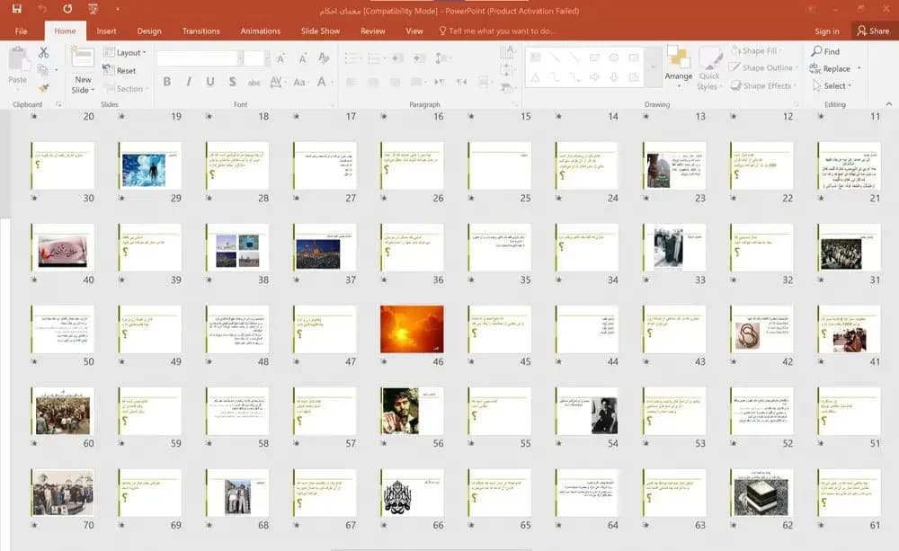Toggle Strikethrough formatting
This screenshot has height=551, width=899.
tap(254, 82)
